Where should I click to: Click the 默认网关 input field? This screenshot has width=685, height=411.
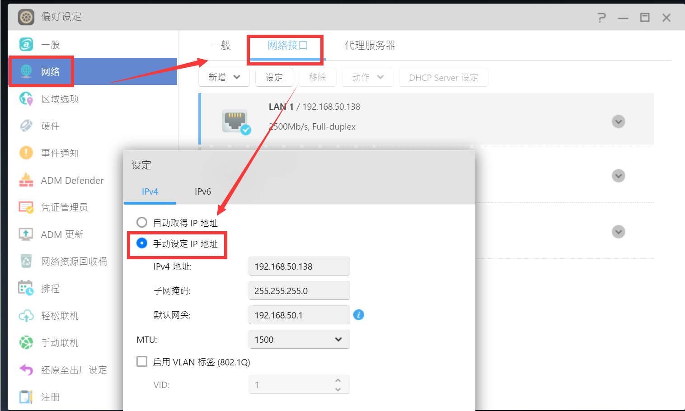[x=299, y=315]
